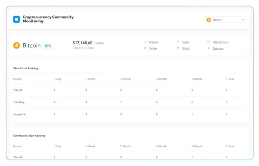Screen dimensions: 259x166
Task: Click the Growth % 1 Day value 1
Action: pos(54,115)
